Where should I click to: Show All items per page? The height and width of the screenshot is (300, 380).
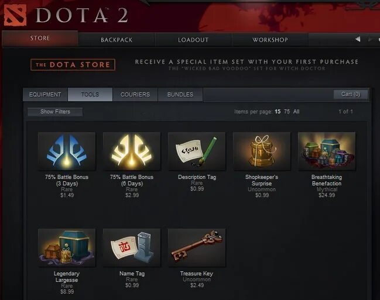coord(296,112)
